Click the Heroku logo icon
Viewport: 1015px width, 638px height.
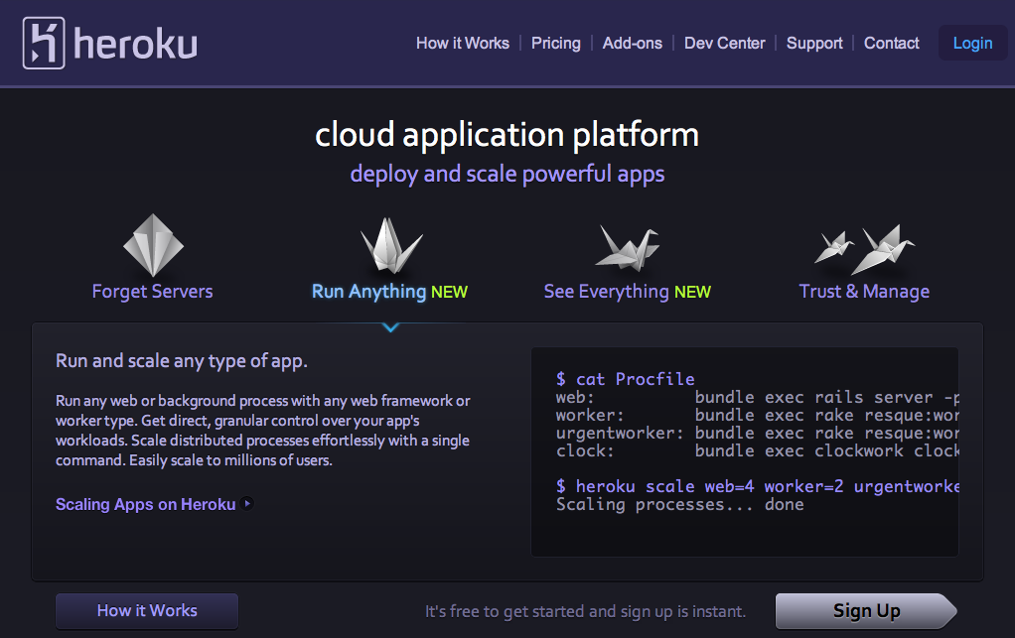[44, 44]
